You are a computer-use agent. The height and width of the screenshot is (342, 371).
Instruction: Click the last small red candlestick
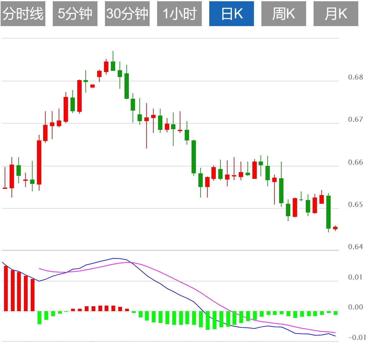(x=335, y=228)
